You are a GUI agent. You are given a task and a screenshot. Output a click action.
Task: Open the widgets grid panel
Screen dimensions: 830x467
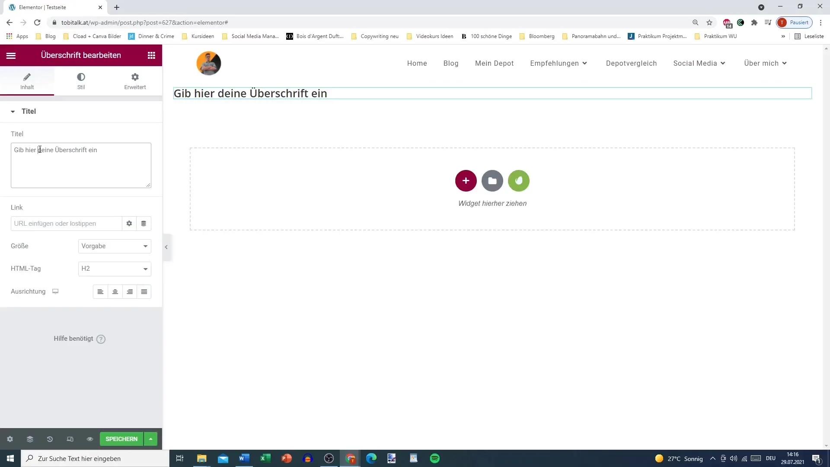151,55
